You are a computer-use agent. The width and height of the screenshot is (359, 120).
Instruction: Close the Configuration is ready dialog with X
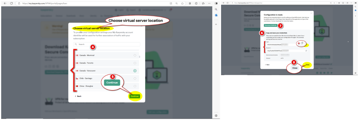(311, 13)
